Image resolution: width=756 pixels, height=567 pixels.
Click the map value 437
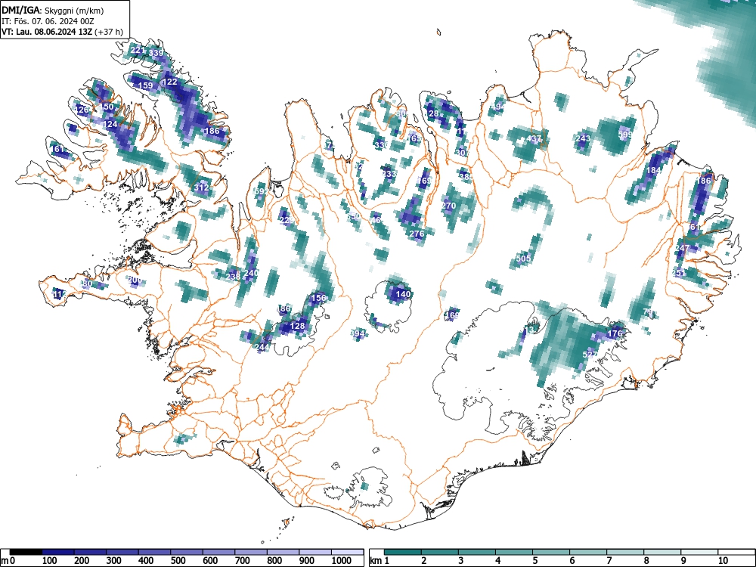[534, 139]
